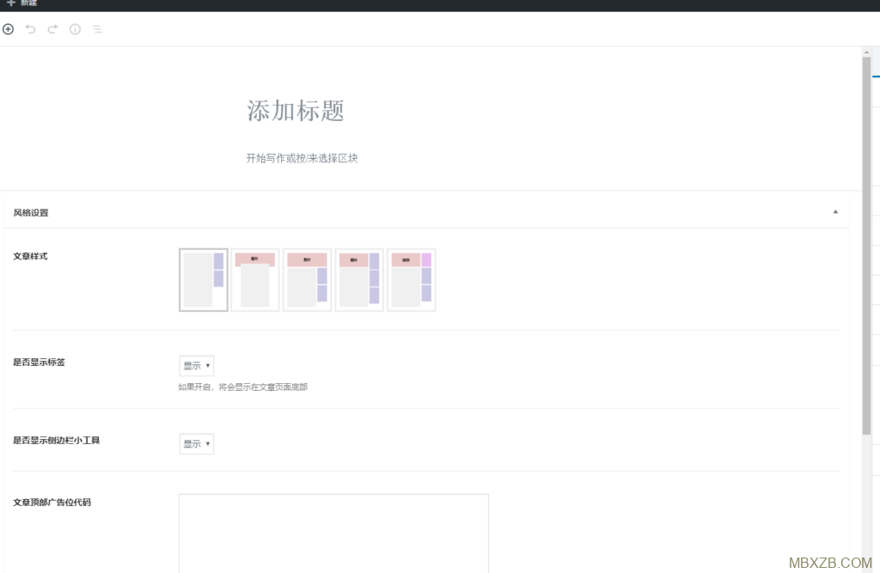Viewport: 880px width, 573px height.
Task: Click the scrollbar up arrow
Action: pyautogui.click(x=866, y=52)
